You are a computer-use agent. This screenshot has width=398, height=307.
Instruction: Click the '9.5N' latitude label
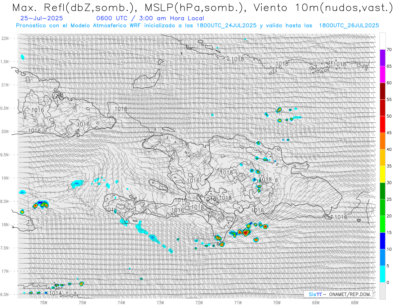click(x=5, y=155)
